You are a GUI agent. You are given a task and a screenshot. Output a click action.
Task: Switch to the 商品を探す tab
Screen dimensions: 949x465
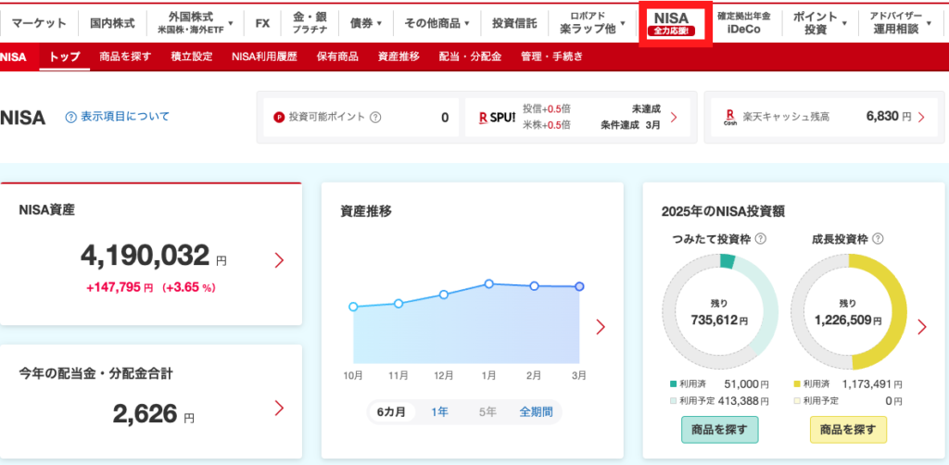(x=125, y=57)
